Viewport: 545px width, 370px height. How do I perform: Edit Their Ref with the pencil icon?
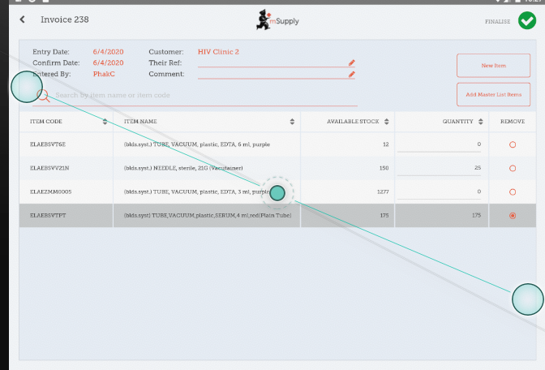351,62
